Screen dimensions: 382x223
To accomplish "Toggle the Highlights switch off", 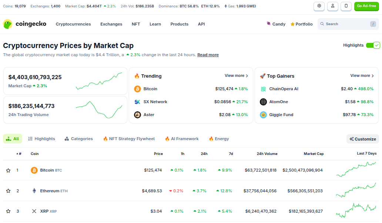I will [x=373, y=45].
